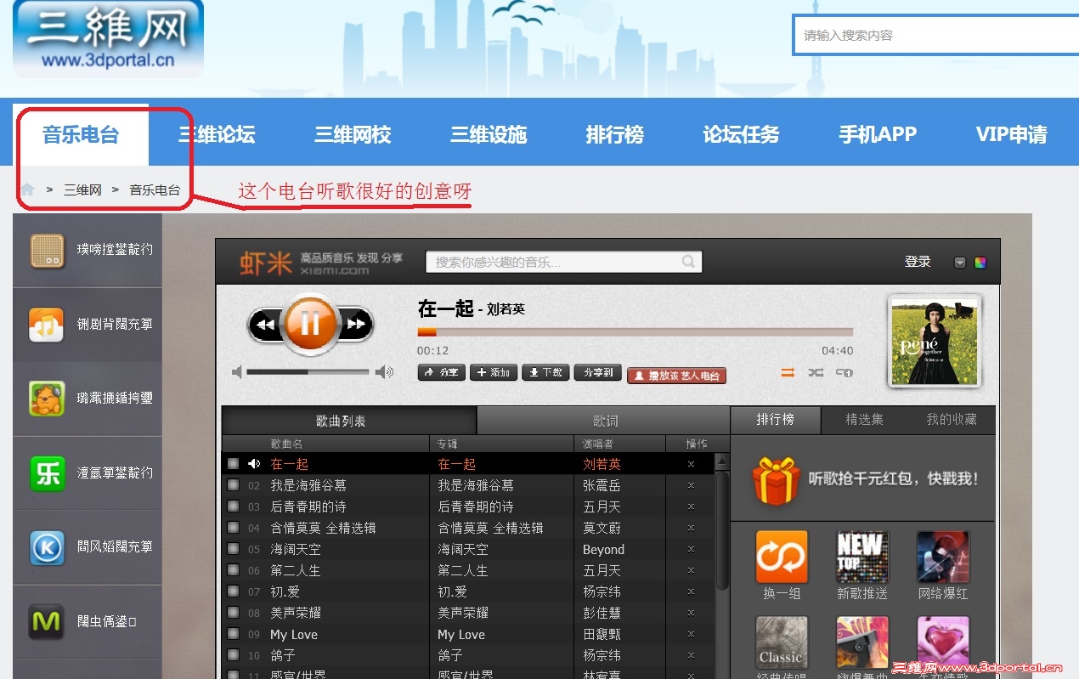
Task: Click the 换一组 refresh icon
Action: [x=782, y=557]
